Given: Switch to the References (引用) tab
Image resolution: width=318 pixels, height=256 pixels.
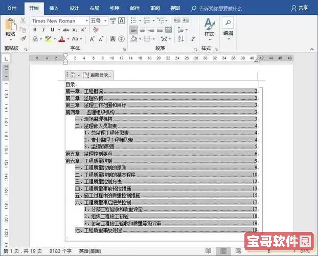Looking at the screenshot, I should [x=115, y=8].
